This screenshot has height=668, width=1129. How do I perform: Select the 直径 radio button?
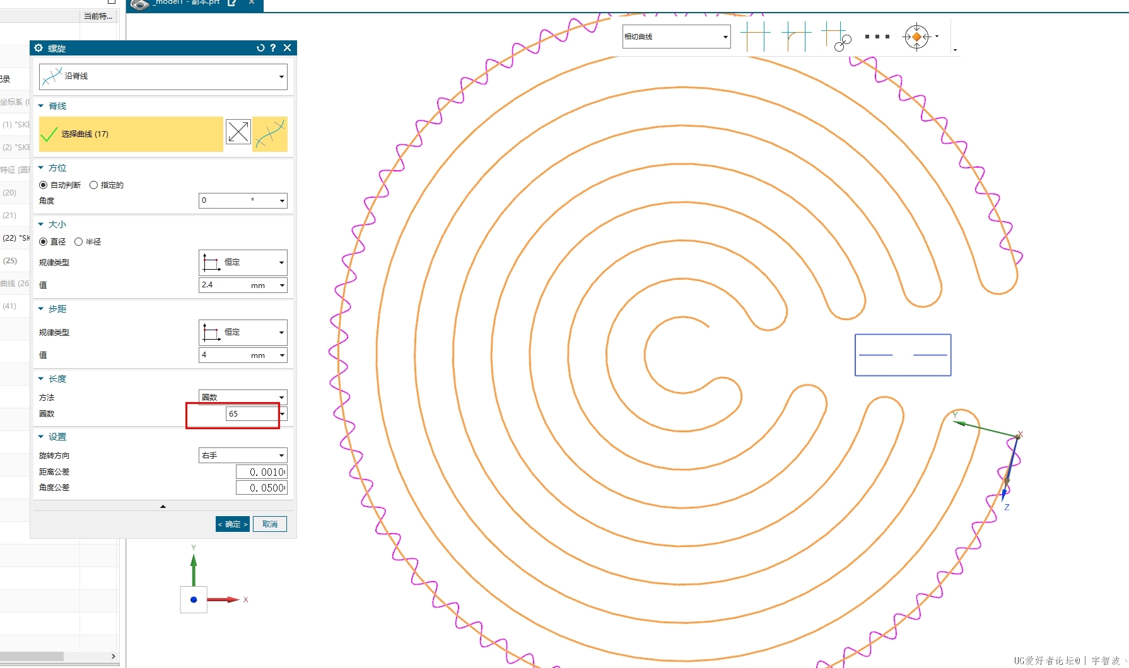pyautogui.click(x=43, y=241)
